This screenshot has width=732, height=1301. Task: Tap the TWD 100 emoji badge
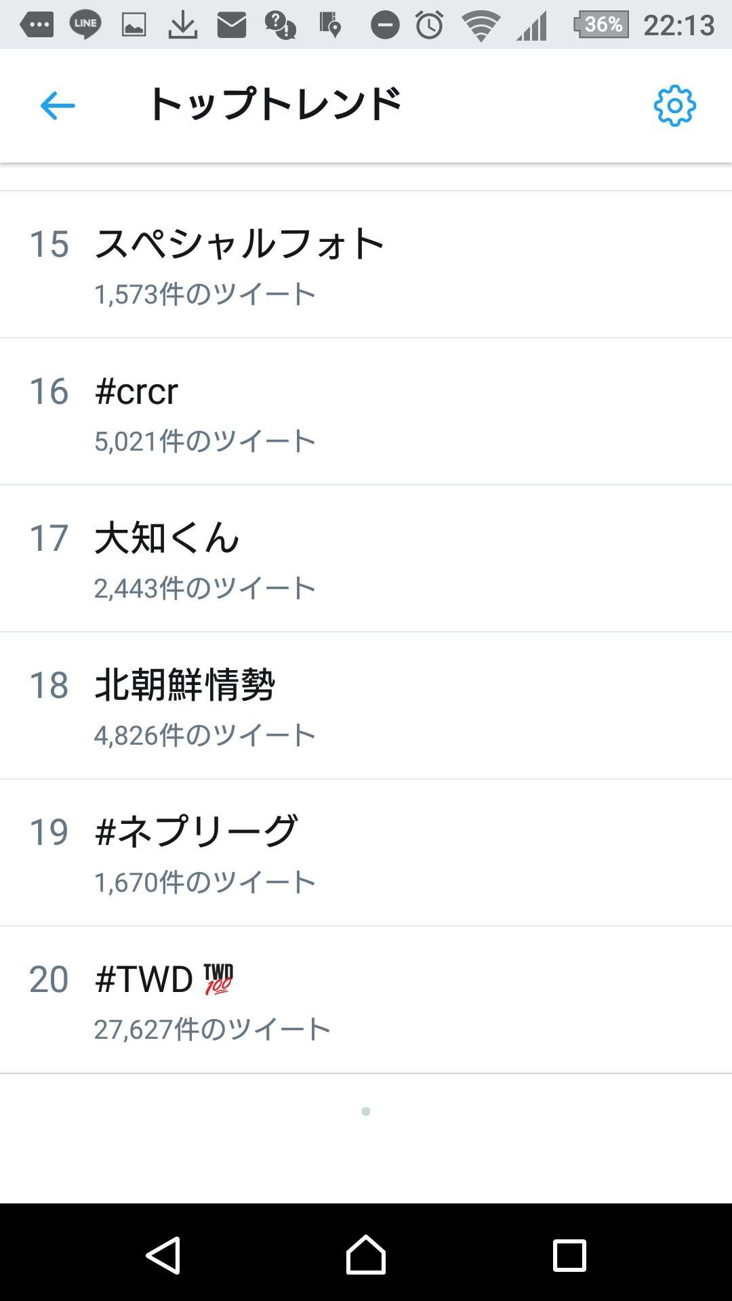(218, 979)
